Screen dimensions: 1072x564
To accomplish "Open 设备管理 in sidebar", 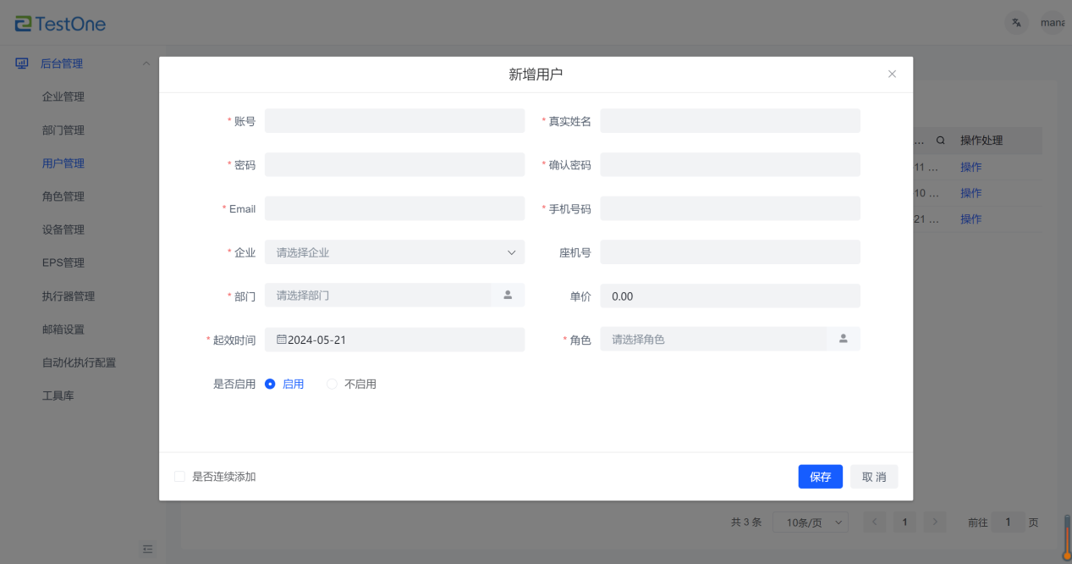I will click(x=63, y=229).
